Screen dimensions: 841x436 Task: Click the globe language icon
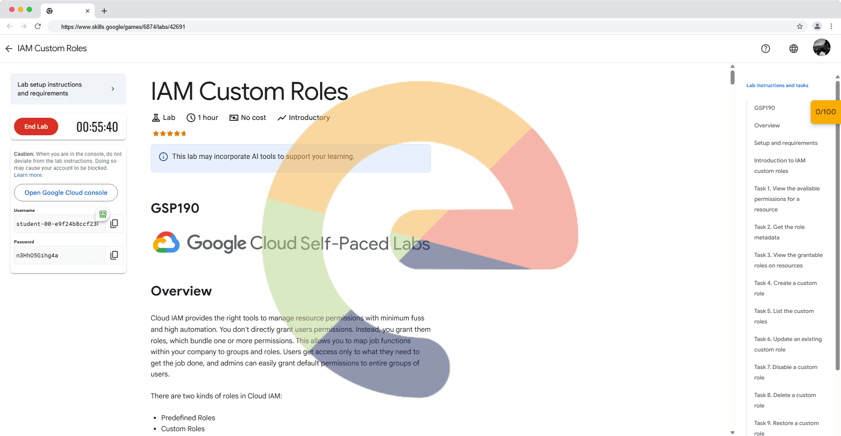point(793,49)
